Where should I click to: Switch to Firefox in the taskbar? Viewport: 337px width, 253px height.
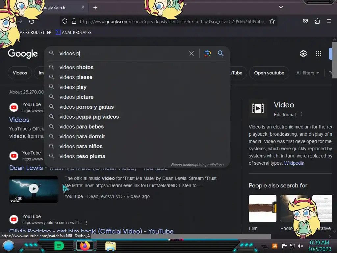pyautogui.click(x=85, y=245)
